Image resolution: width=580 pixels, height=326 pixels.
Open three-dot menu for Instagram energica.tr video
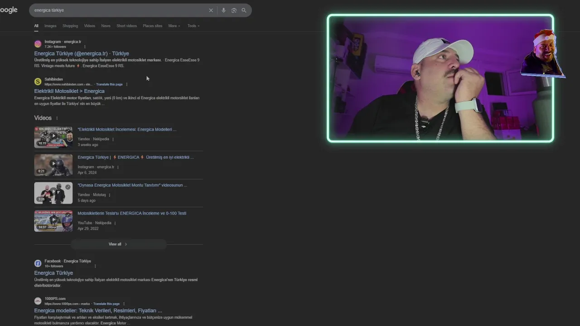pos(118,167)
